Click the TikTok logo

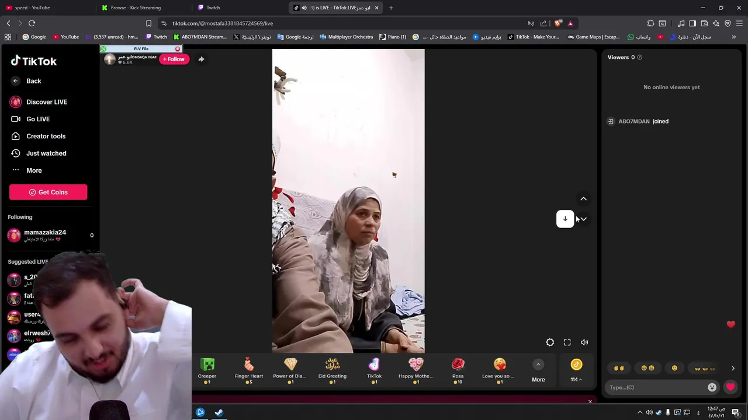tap(34, 61)
